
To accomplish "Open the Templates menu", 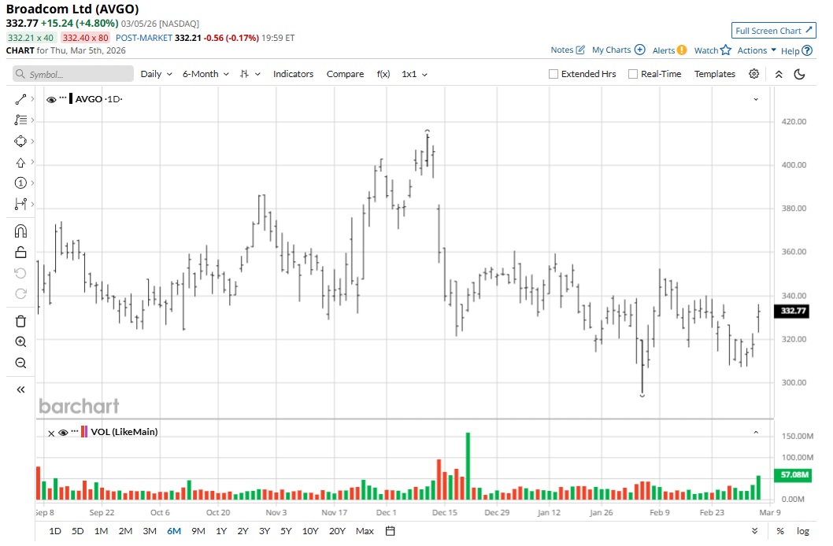I will coord(715,74).
